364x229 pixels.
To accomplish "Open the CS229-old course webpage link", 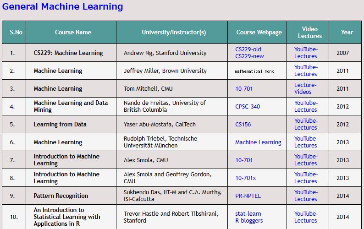I will click(x=248, y=49).
